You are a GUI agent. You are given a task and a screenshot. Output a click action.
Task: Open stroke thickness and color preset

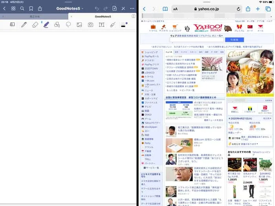pos(123,25)
